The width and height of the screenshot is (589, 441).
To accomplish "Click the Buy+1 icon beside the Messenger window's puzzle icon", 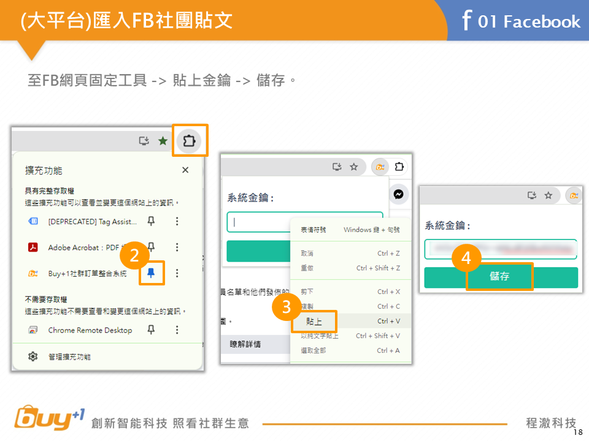I will click(380, 167).
